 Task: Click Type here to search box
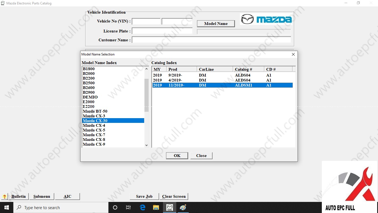[61, 207]
